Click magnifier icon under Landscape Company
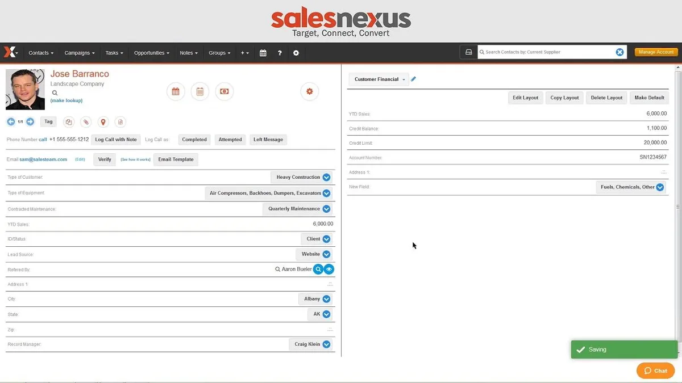Screen dimensions: 682x383 (55, 92)
